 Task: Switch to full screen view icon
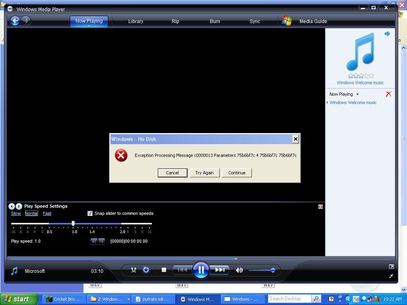point(391,266)
